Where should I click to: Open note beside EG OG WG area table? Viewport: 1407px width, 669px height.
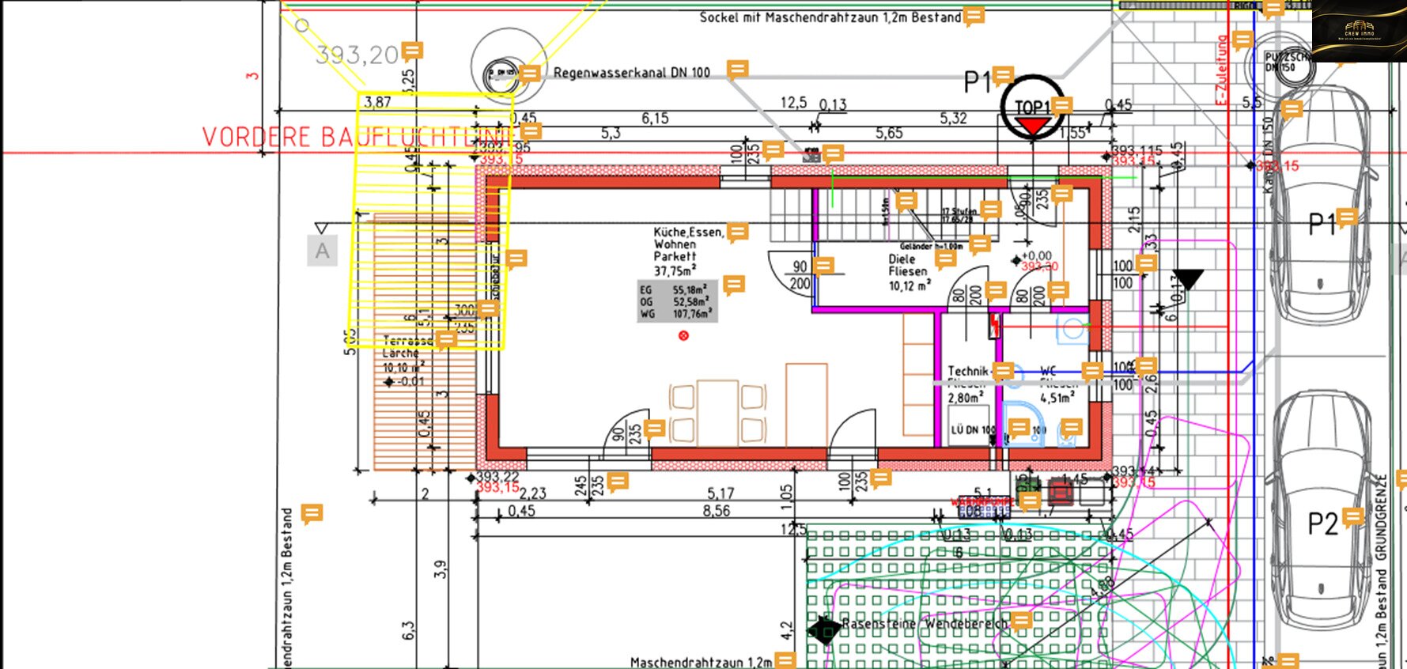point(734,285)
